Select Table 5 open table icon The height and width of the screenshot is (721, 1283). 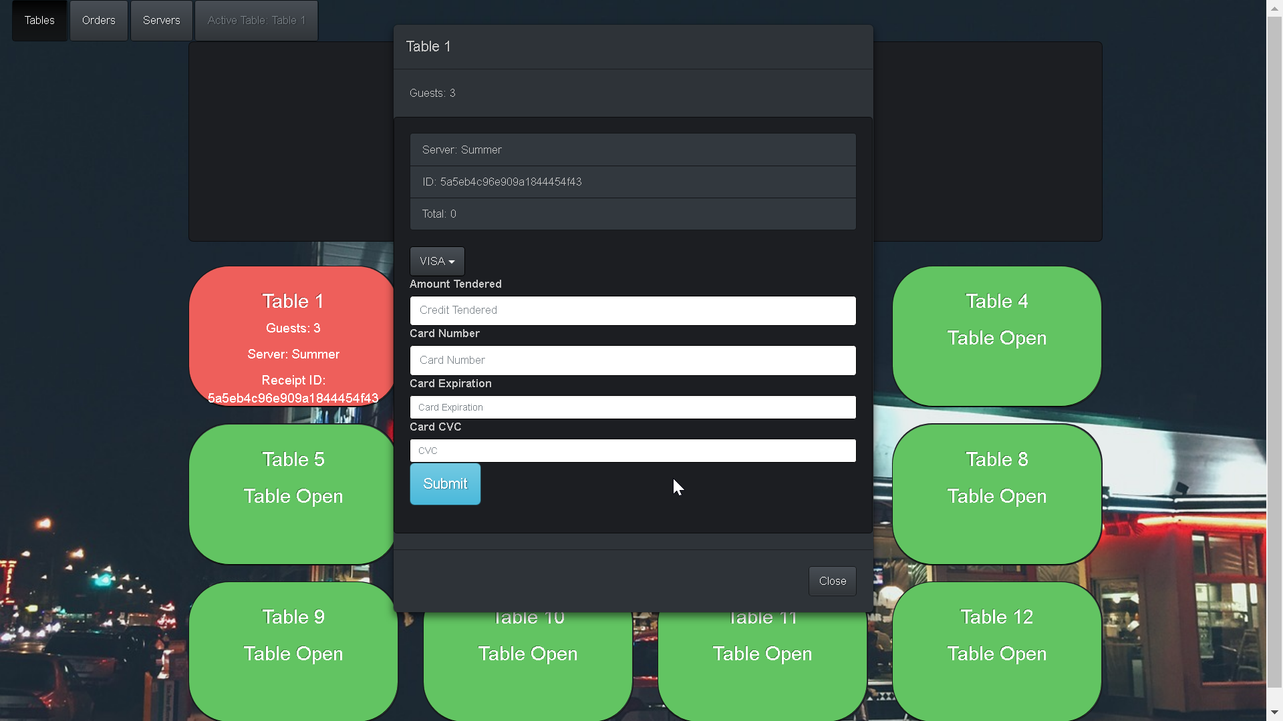[x=293, y=494]
